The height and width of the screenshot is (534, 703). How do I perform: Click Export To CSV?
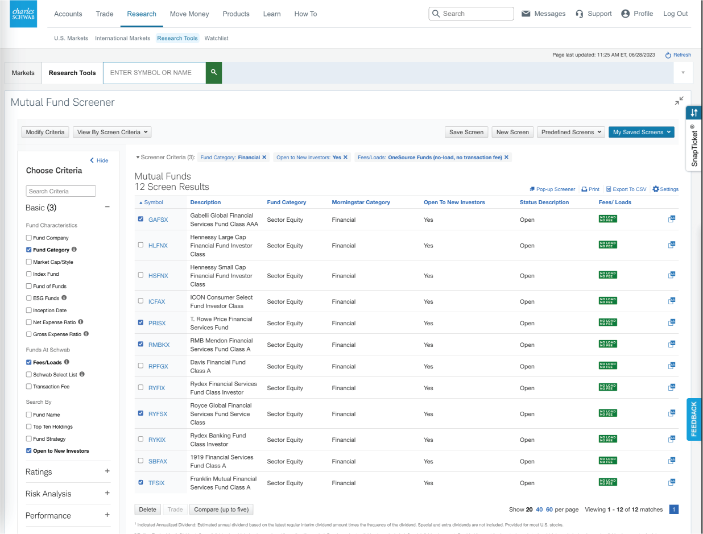(x=626, y=189)
